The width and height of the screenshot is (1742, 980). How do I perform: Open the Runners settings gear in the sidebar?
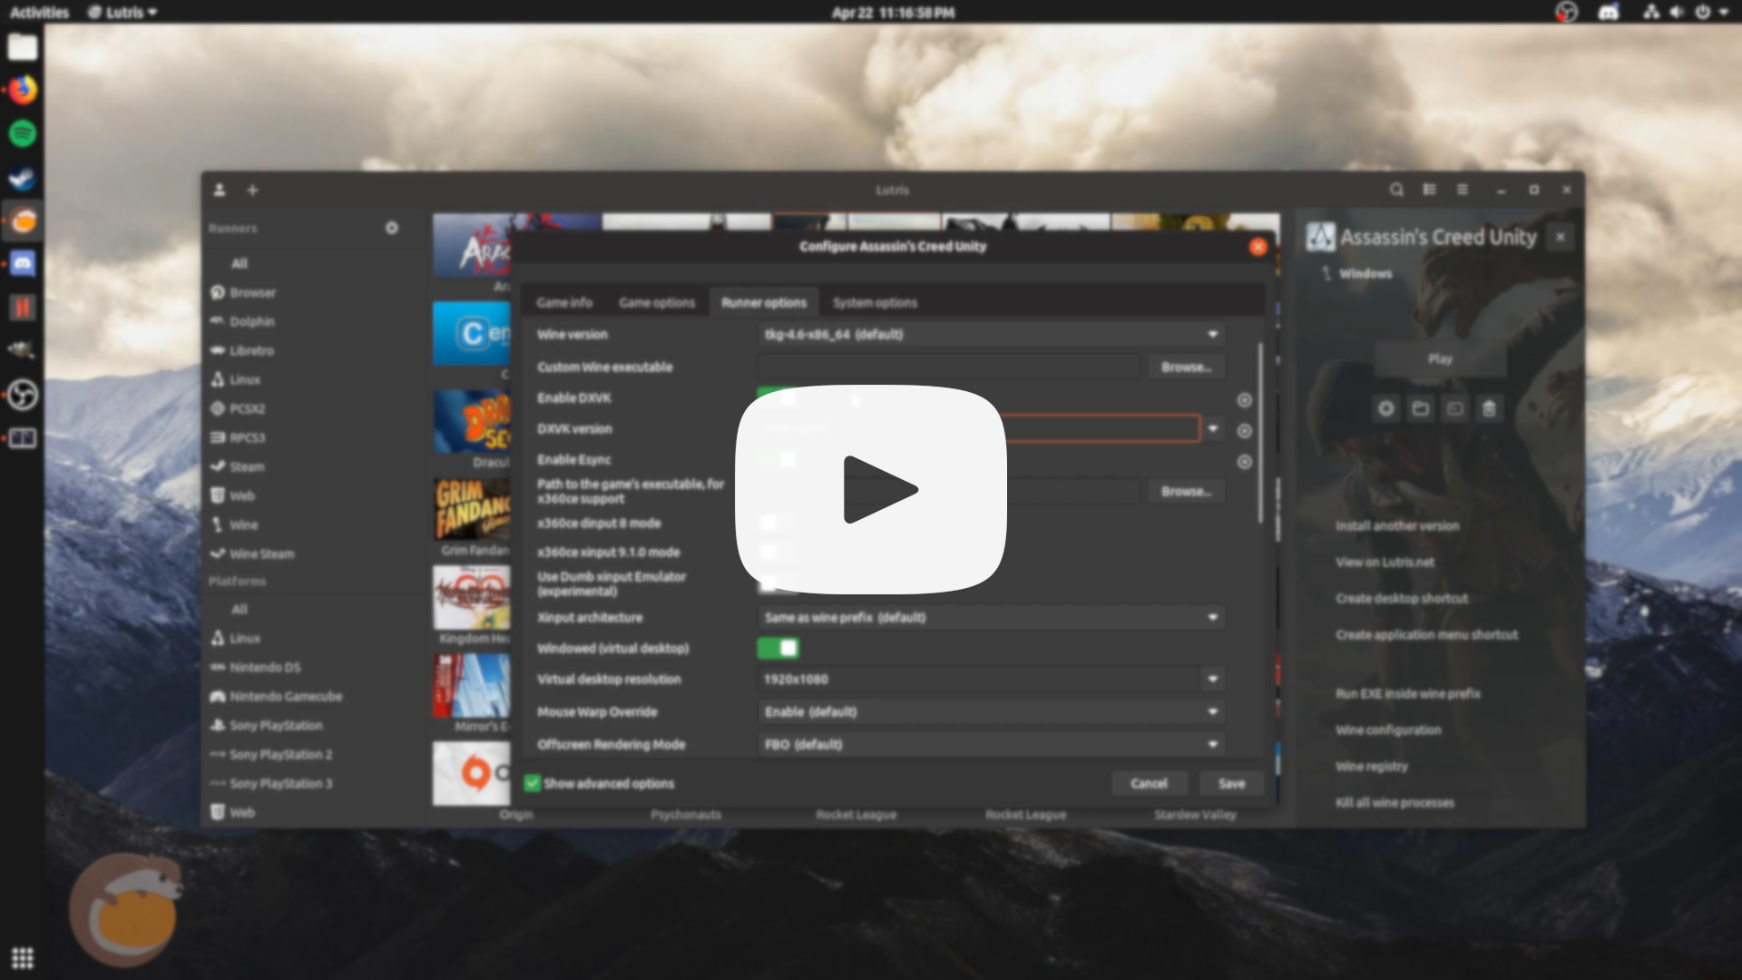point(392,228)
